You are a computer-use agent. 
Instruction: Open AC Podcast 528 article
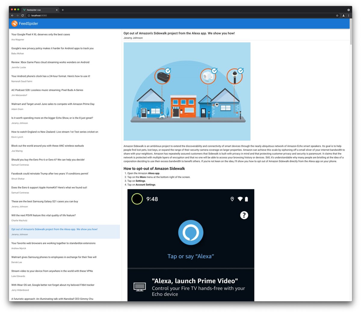[64, 92]
